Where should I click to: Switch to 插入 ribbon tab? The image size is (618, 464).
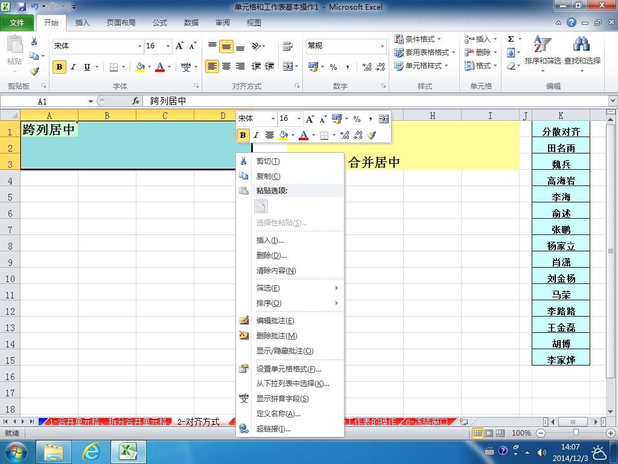click(x=82, y=23)
